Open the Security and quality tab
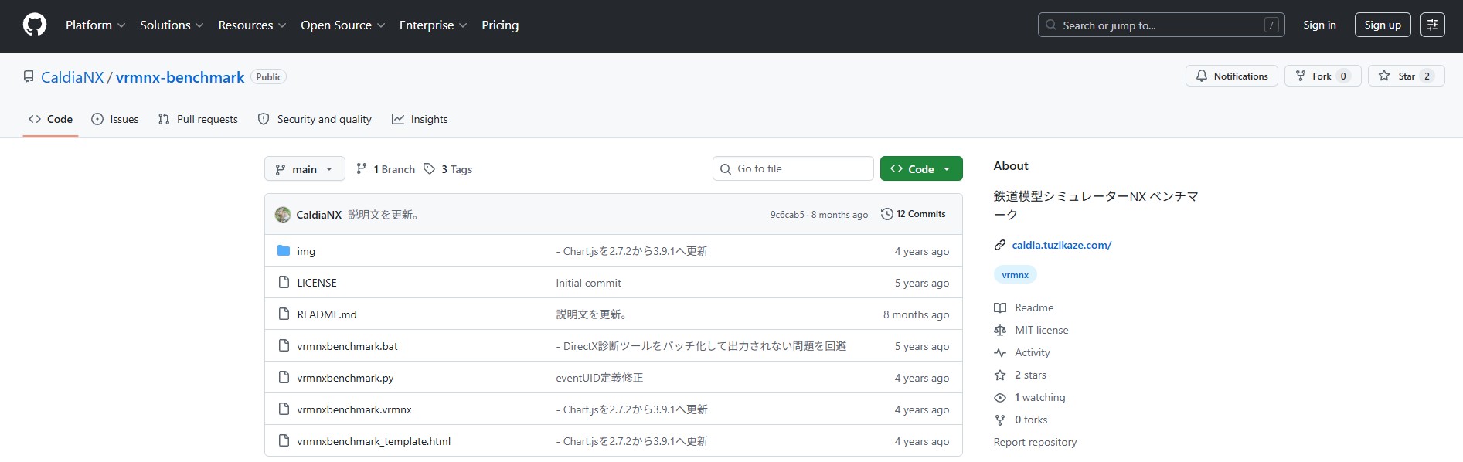The height and width of the screenshot is (462, 1463). tap(315, 119)
